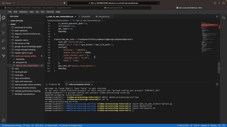Screen dimensions: 227x127
Task: Switch to the Software Solutions Studio browser tab
Action: click(113, 8)
